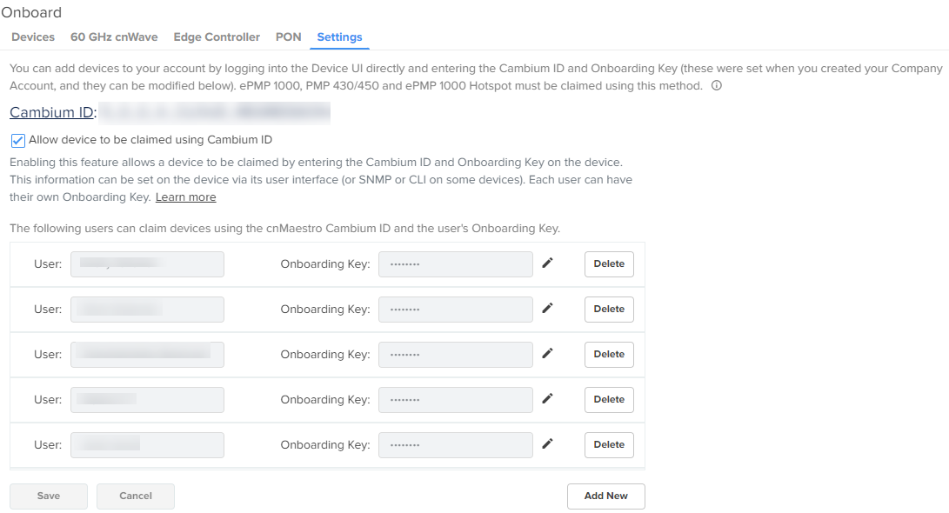This screenshot has height=513, width=949.
Task: Delete the first user entry
Action: (x=609, y=264)
